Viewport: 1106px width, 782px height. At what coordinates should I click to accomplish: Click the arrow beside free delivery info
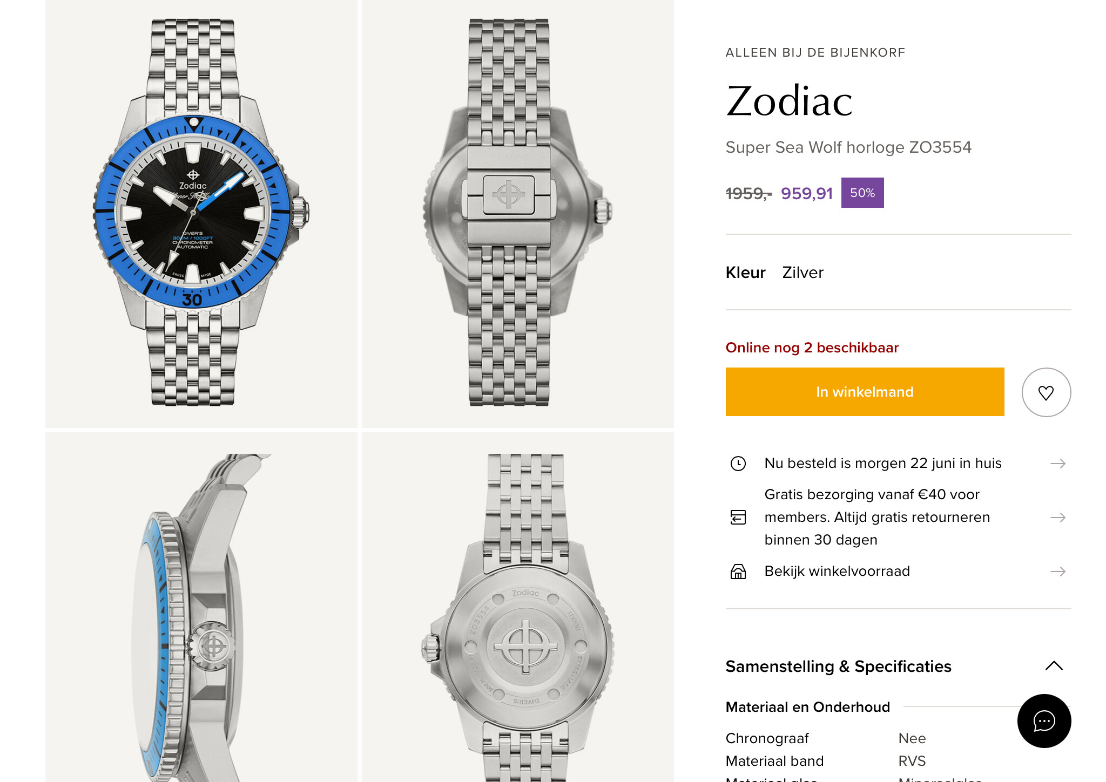pyautogui.click(x=1058, y=518)
